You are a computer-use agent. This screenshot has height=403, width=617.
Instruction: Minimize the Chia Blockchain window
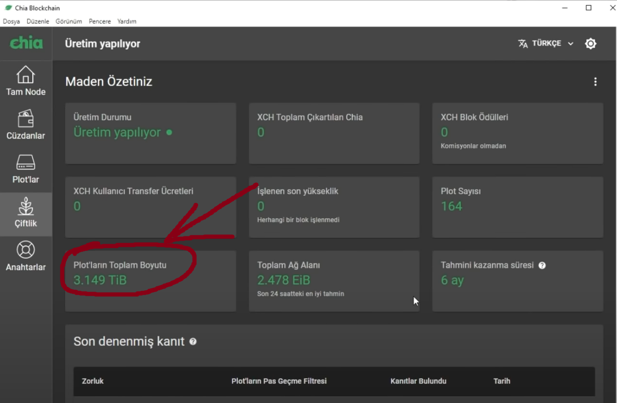pyautogui.click(x=564, y=8)
